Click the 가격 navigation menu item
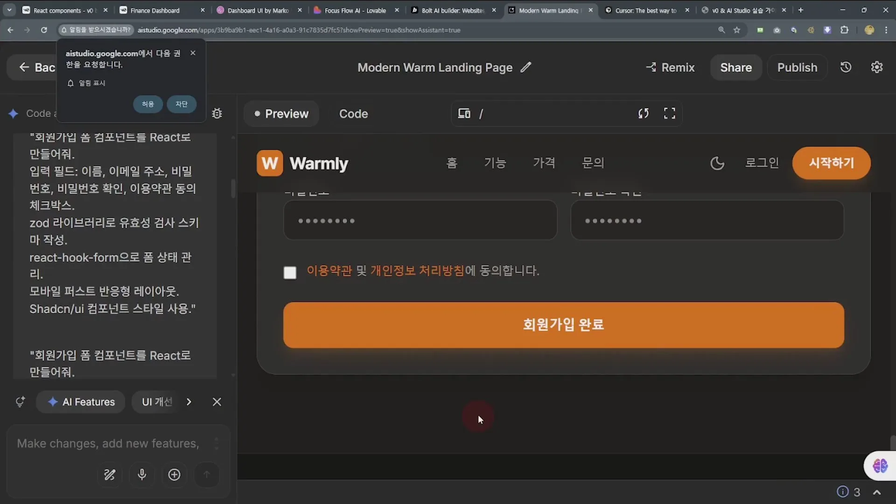Image resolution: width=896 pixels, height=504 pixels. tap(544, 163)
